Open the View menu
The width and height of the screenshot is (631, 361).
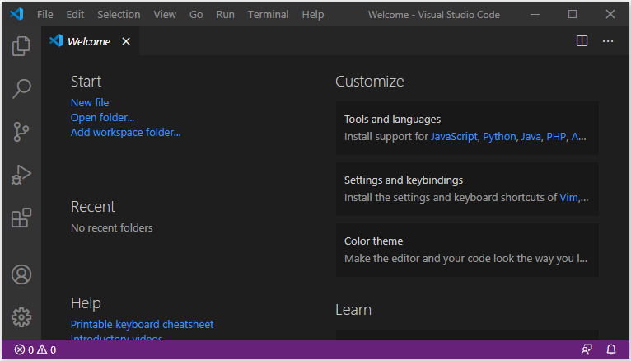(165, 15)
